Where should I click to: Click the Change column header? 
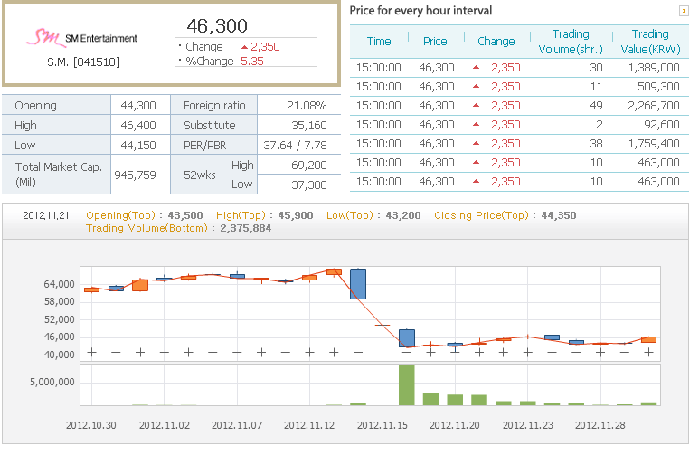tap(496, 41)
